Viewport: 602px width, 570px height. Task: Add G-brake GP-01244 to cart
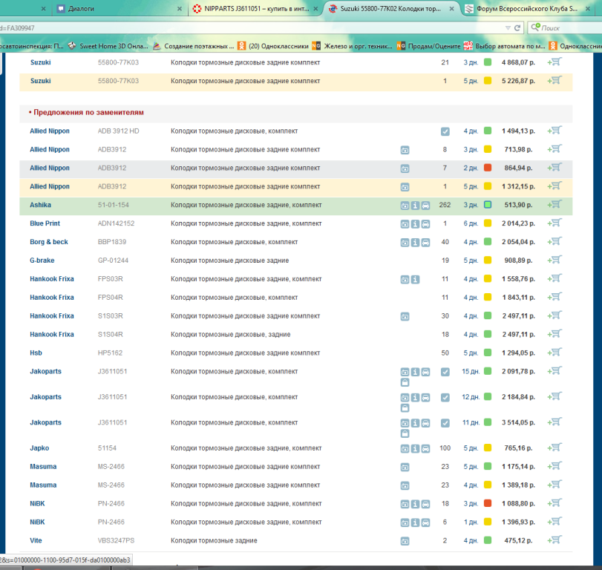point(554,260)
